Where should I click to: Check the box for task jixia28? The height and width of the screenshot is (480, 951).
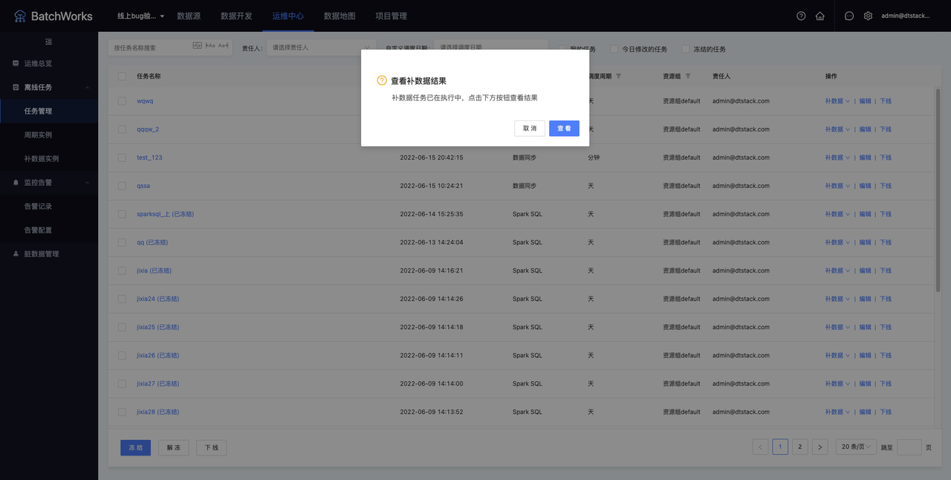(122, 412)
